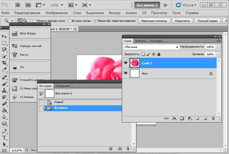Image resolution: width=229 pixels, height=154 pixels.
Task: Click the Реальные пикселы button
Action: click(x=154, y=21)
